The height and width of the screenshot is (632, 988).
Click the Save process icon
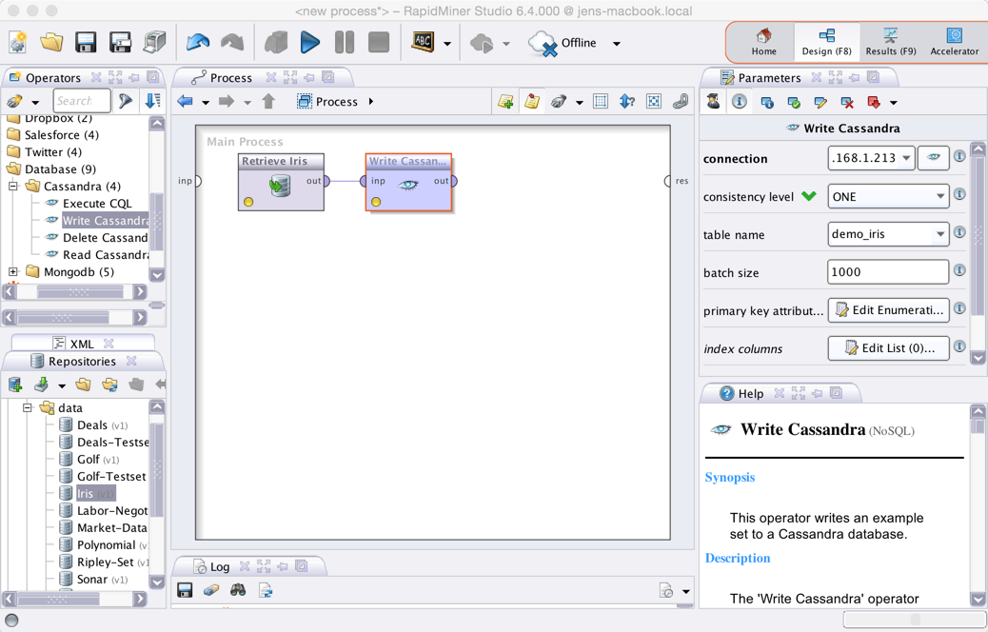[86, 42]
